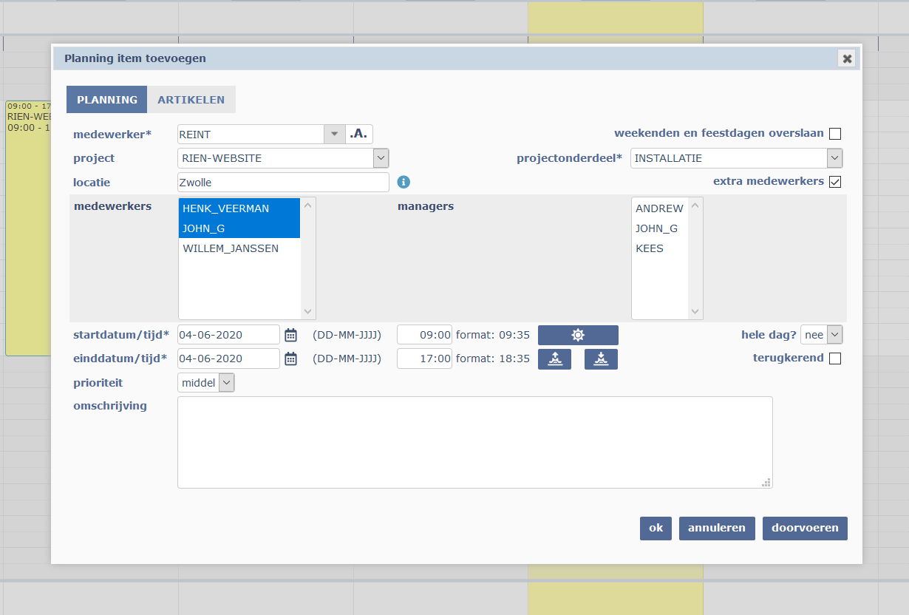
Task: Open the prioriteit dropdown set to middel
Action: [x=206, y=382]
